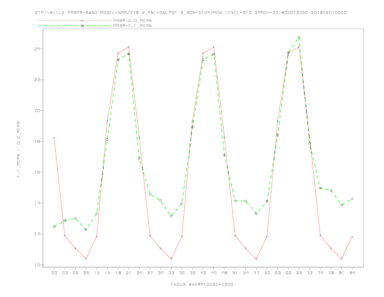Click the x-axis tick label 09
384x297 pixels.
(x=86, y=273)
